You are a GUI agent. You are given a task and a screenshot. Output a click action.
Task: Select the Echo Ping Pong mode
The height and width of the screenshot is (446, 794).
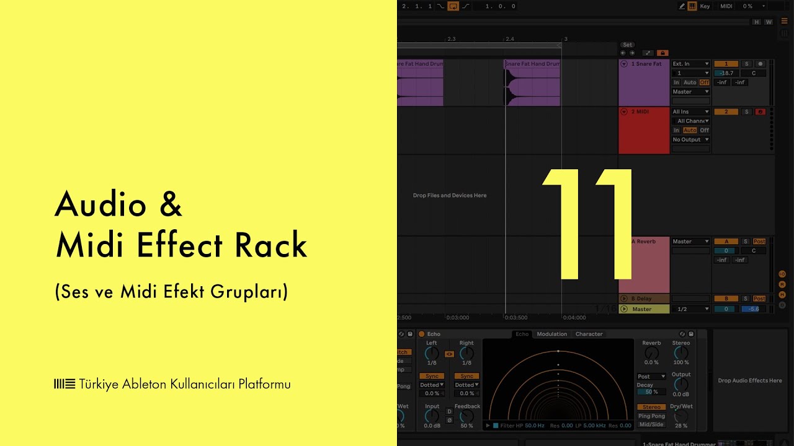pyautogui.click(x=651, y=416)
